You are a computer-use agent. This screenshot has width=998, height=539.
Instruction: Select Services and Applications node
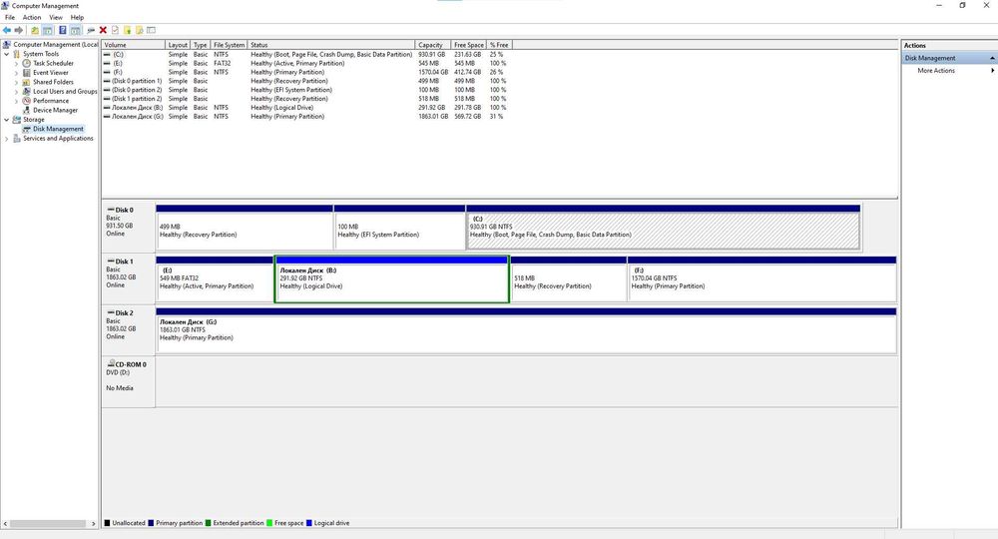pos(58,138)
